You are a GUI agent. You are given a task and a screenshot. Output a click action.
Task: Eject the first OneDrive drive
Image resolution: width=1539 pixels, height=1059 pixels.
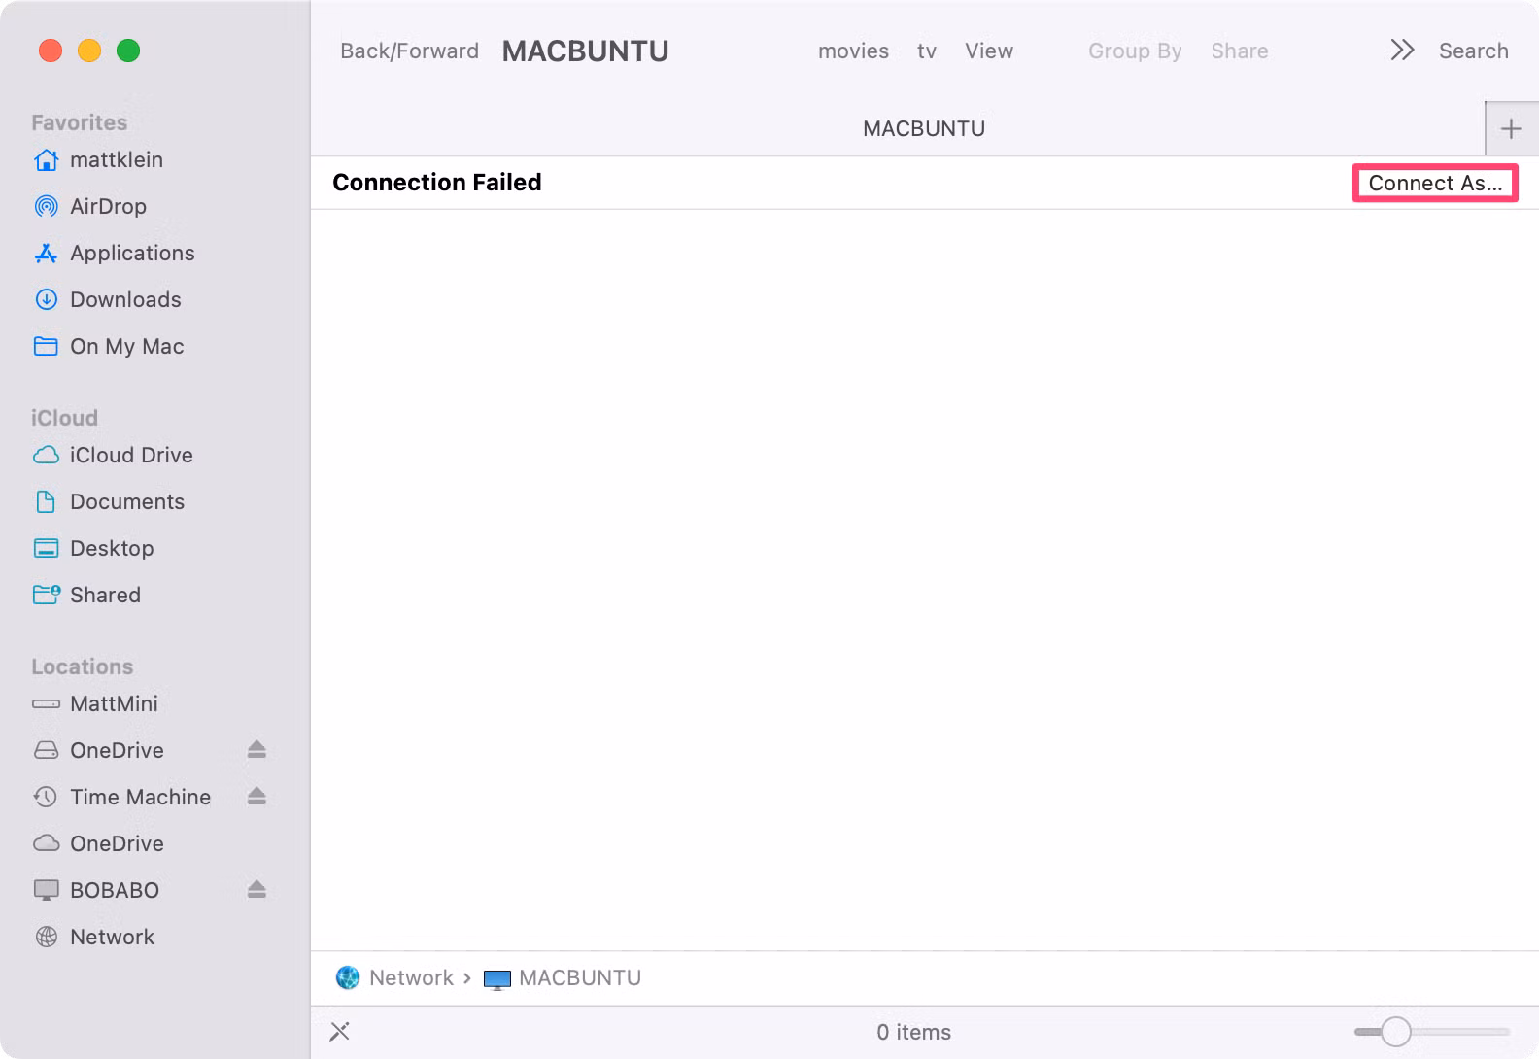click(256, 750)
